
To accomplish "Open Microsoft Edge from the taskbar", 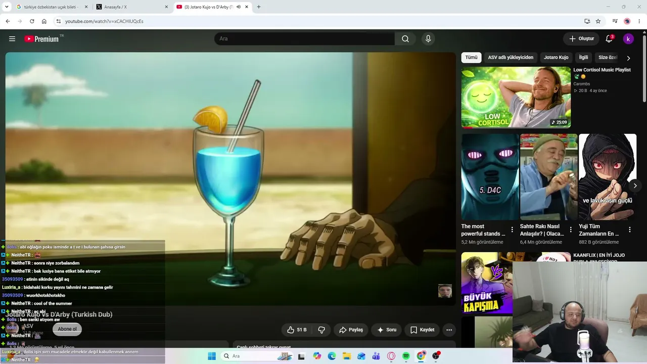I will [x=332, y=356].
